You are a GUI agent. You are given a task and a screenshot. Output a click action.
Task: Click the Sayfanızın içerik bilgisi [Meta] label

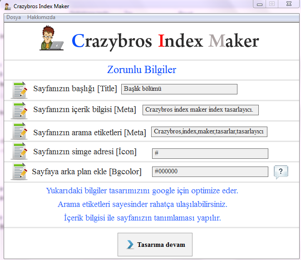pos(84,109)
